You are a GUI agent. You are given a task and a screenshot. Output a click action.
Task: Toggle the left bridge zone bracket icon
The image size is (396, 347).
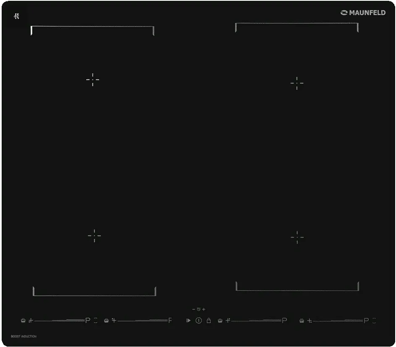(96, 321)
